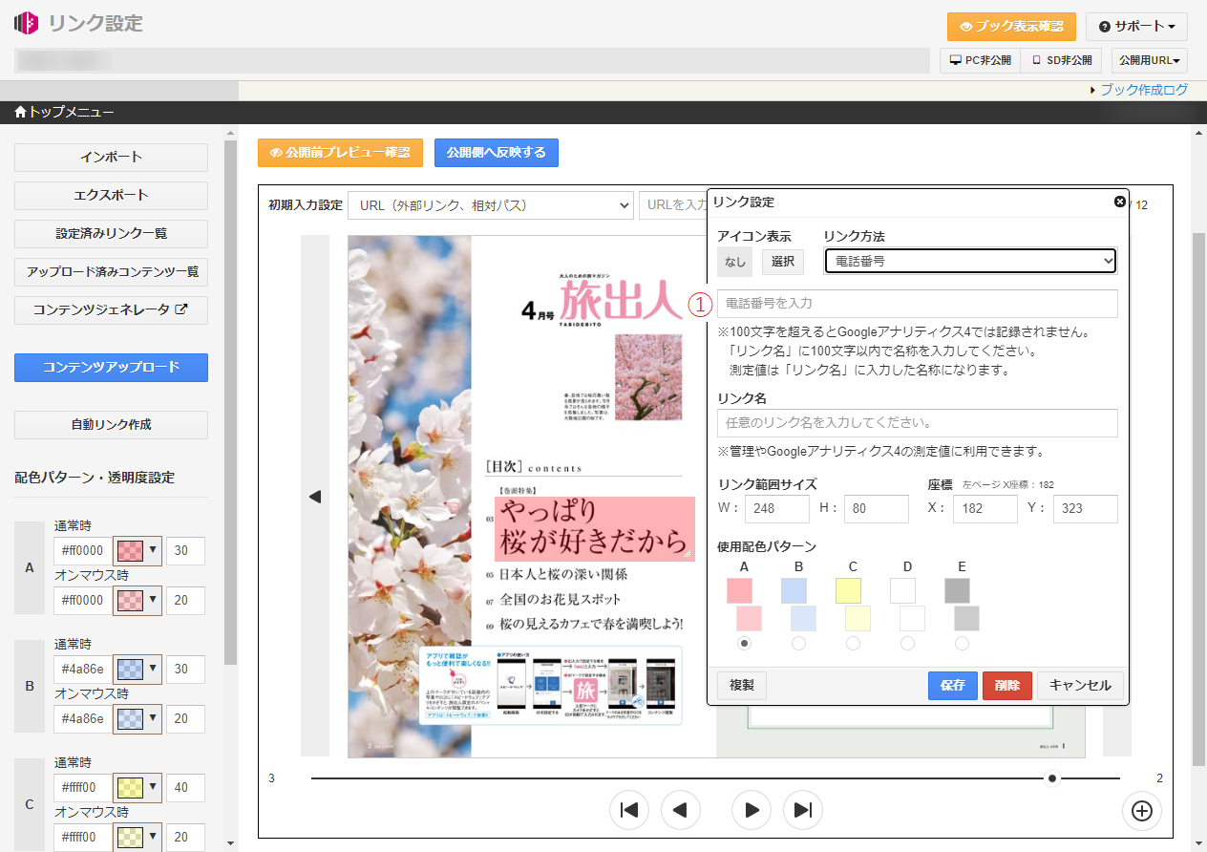The width and height of the screenshot is (1207, 852).
Task: Click the blue 保存 button
Action: [952, 686]
